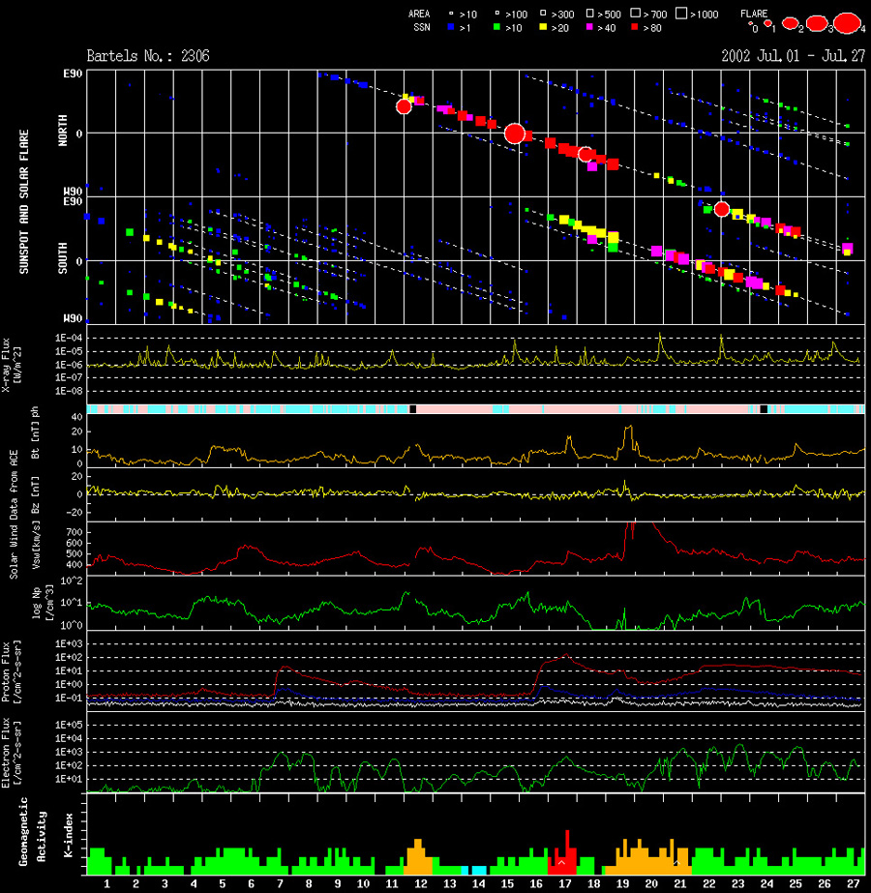
Task: Click the large red flare circle at day 15 north
Action: [x=515, y=134]
